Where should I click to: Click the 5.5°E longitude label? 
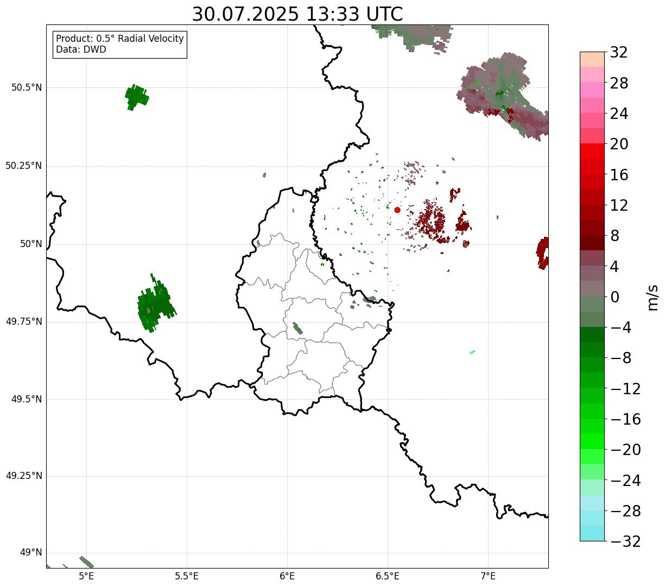click(187, 576)
